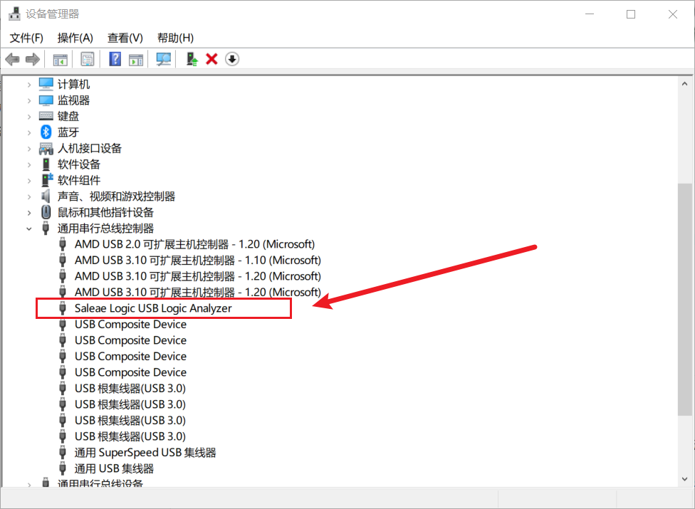The height and width of the screenshot is (509, 695).
Task: Select 通用 SuperSpeed USB 集线器 entry
Action: pos(145,452)
